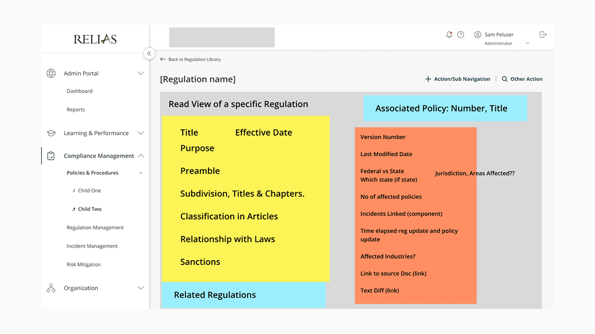
Task: Click the Organization hierarchy icon
Action: tap(51, 288)
